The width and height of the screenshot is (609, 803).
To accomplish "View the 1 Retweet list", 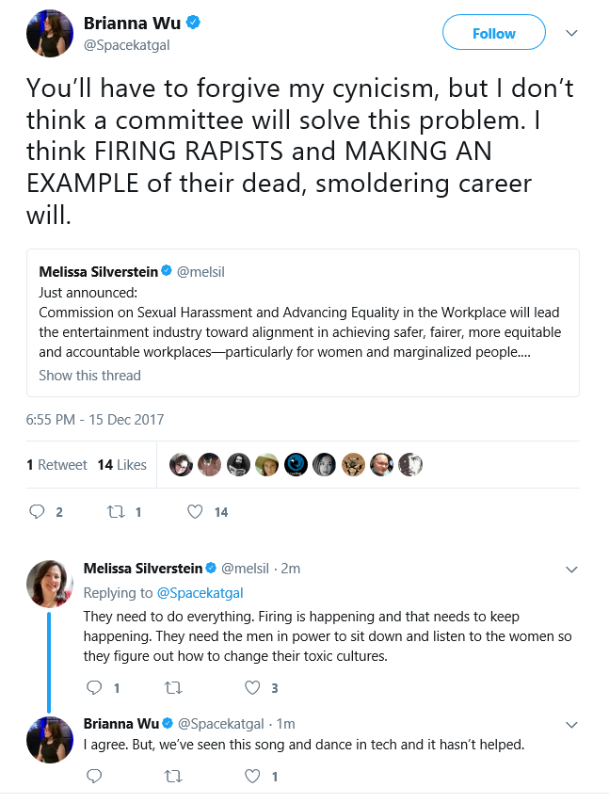I will pos(56,464).
